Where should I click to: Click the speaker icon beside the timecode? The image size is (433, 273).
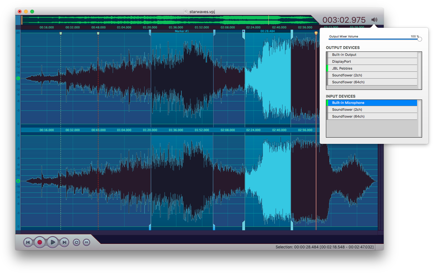click(x=374, y=19)
